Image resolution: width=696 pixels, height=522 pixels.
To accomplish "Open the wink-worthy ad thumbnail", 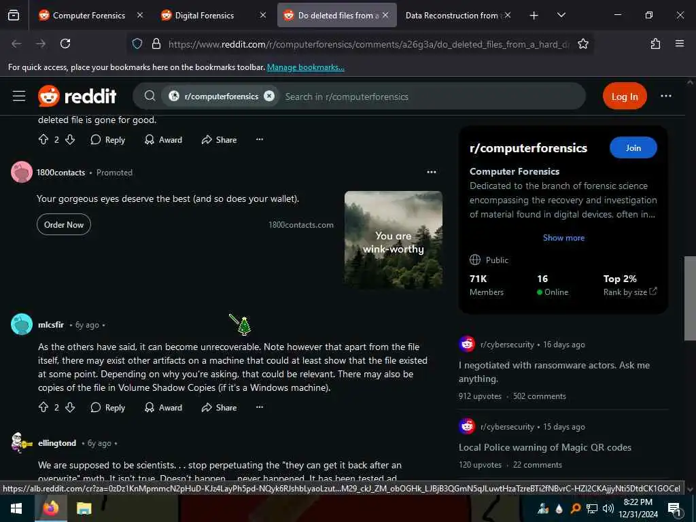I will [x=394, y=240].
